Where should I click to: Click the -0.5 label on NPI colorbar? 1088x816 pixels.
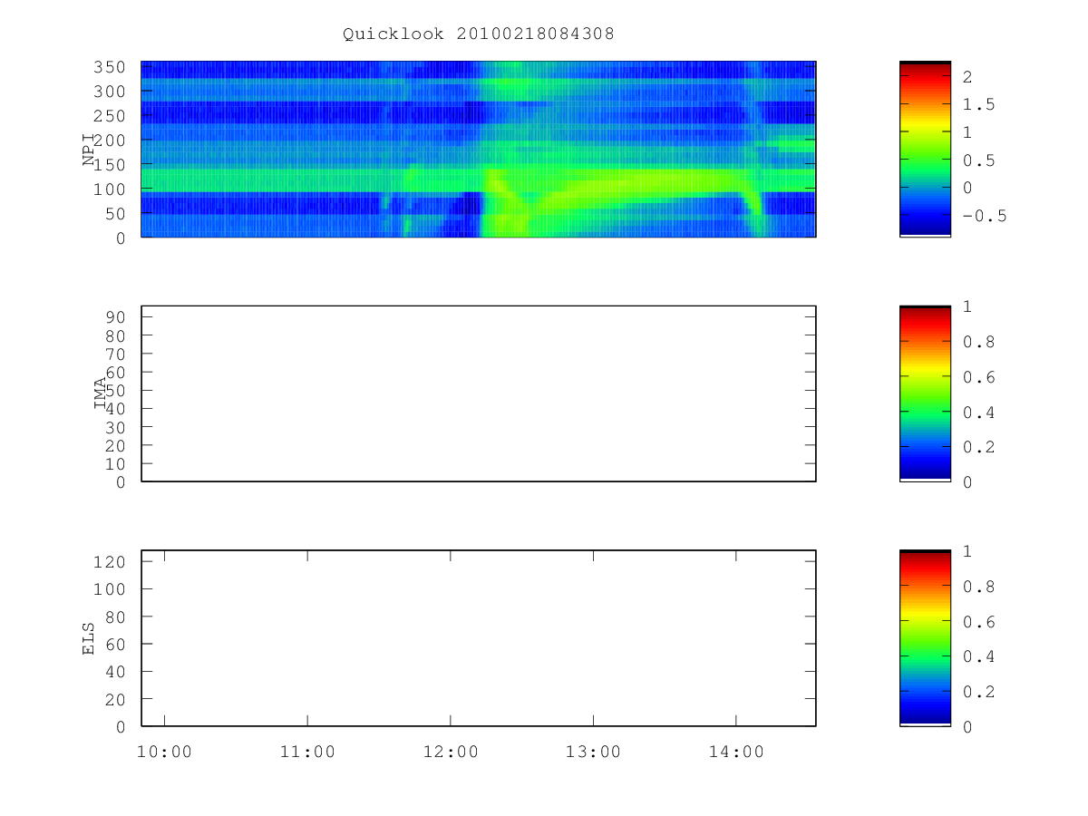[x=983, y=216]
